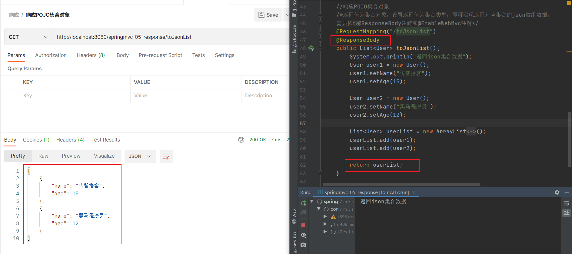Open the request Body tab

(123, 55)
